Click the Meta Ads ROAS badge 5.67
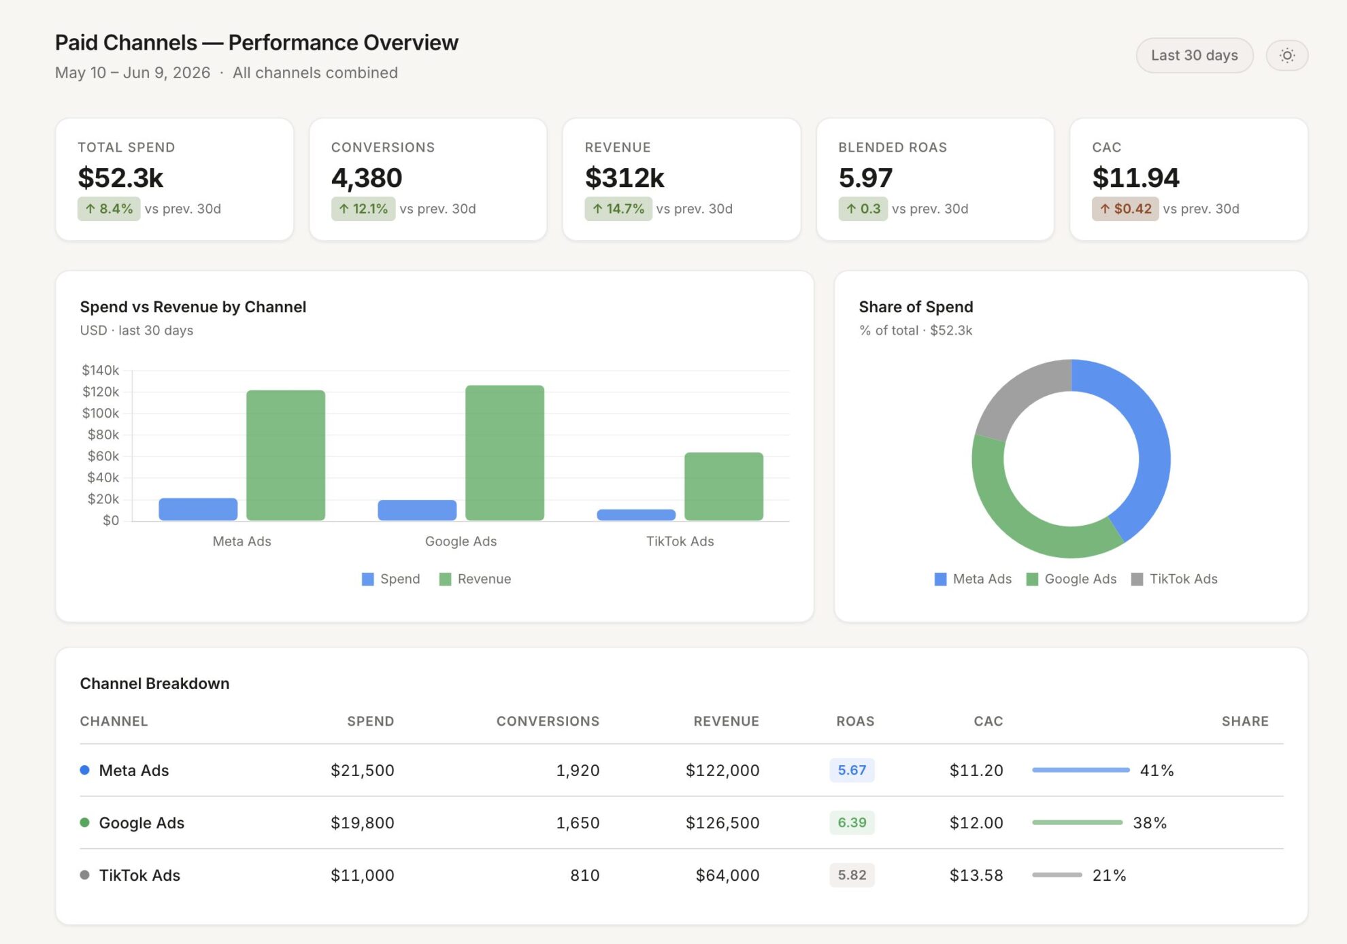 pyautogui.click(x=852, y=770)
